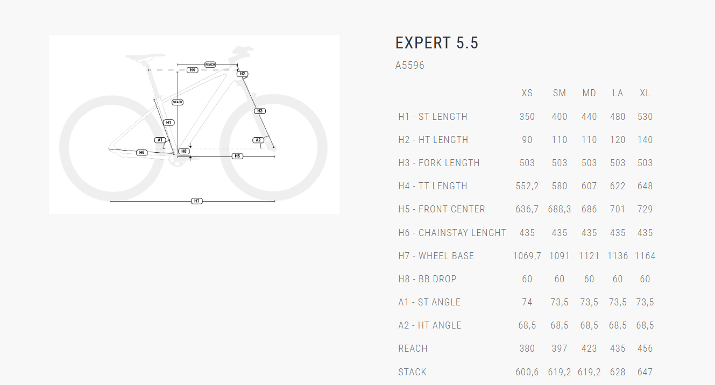The width and height of the screenshot is (715, 385).
Task: Click the STACK badge on the bike diagram
Action: click(178, 102)
